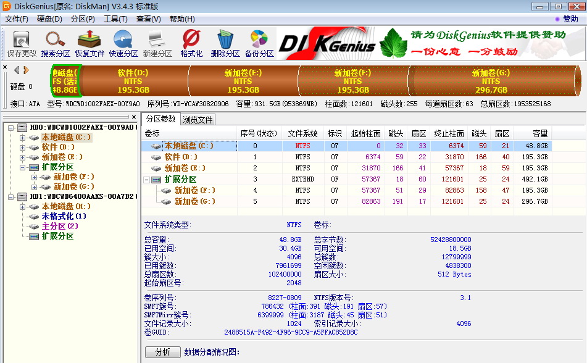The image size is (587, 363).
Task: Select 新加卷(E:) segment on disk map
Action: click(x=243, y=81)
